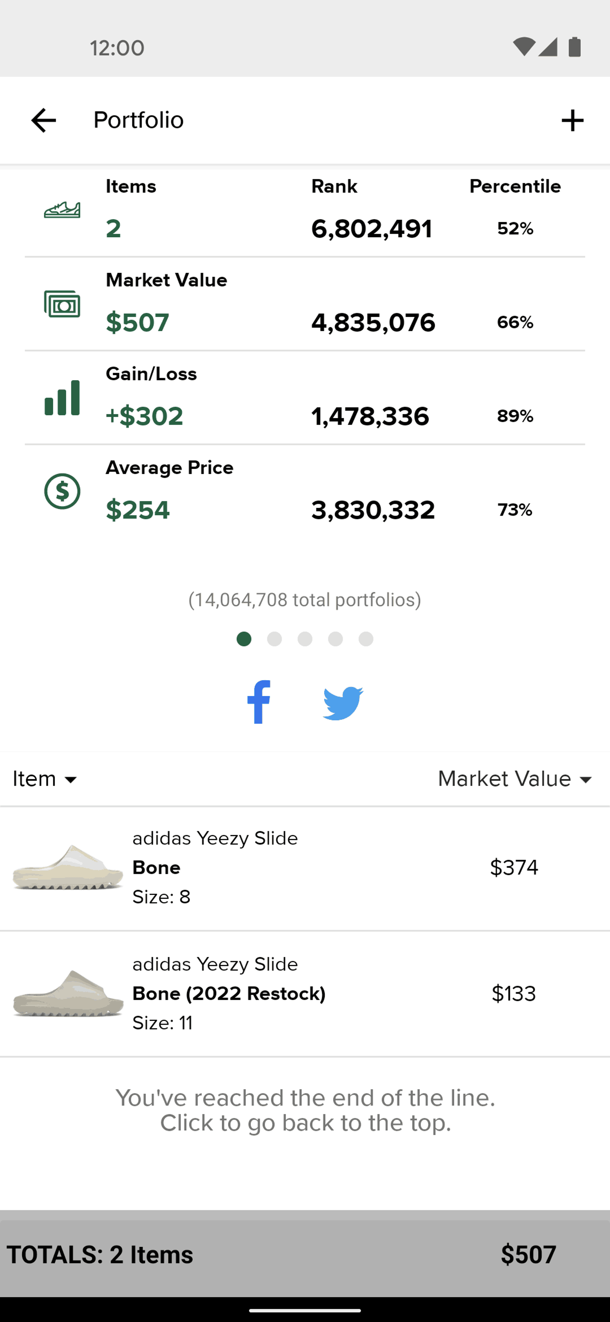Open the Bone (2022 Restock) slide thumbnail
The width and height of the screenshot is (610, 1322).
68,993
